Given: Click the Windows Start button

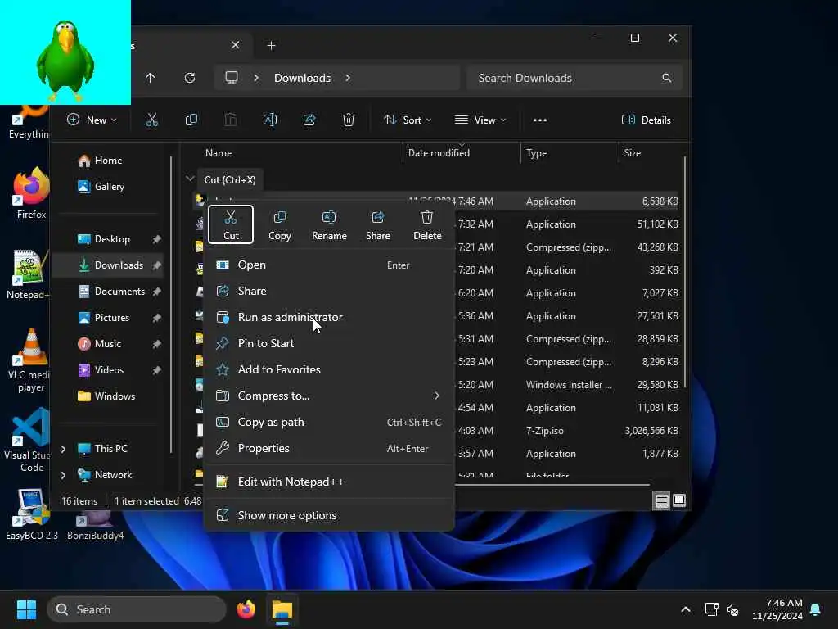Looking at the screenshot, I should 26,609.
